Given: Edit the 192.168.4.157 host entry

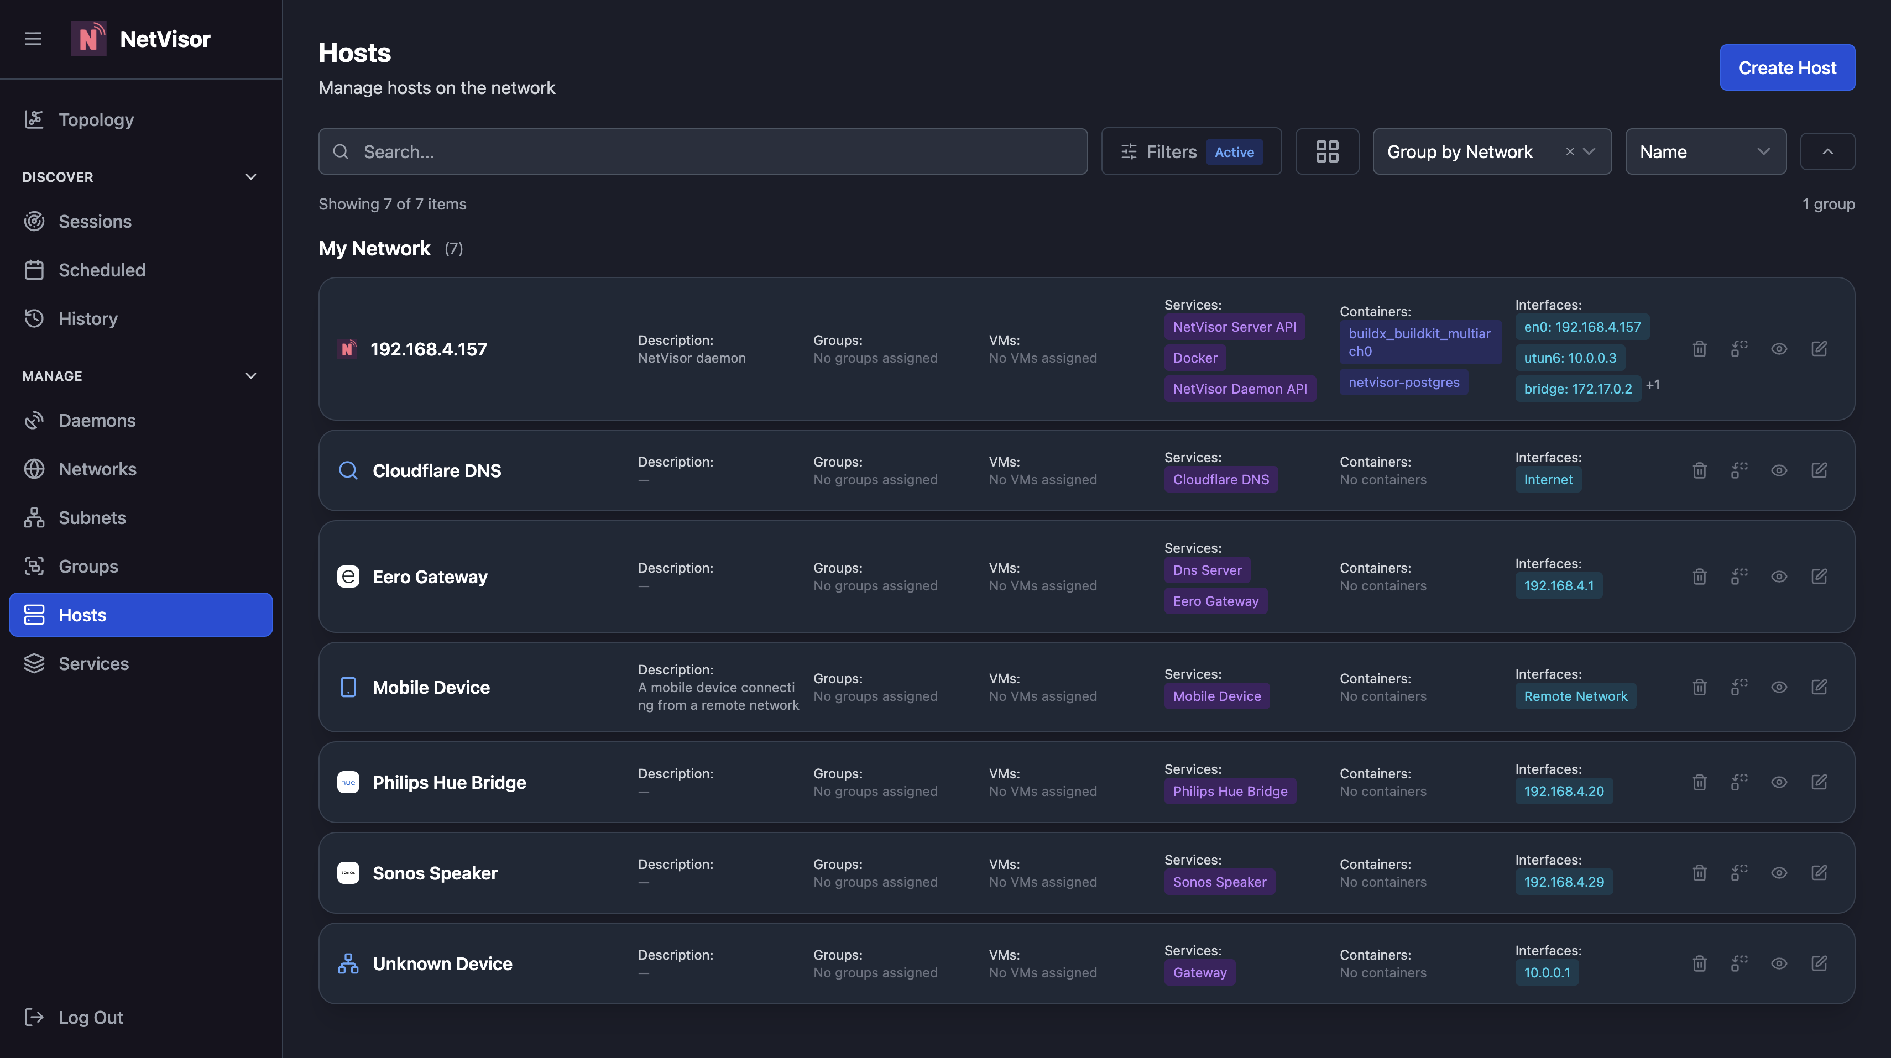Looking at the screenshot, I should point(1819,348).
